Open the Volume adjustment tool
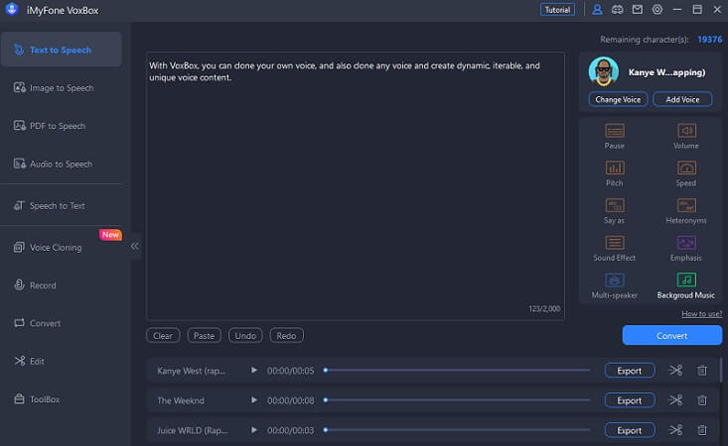The width and height of the screenshot is (728, 446). [x=685, y=136]
